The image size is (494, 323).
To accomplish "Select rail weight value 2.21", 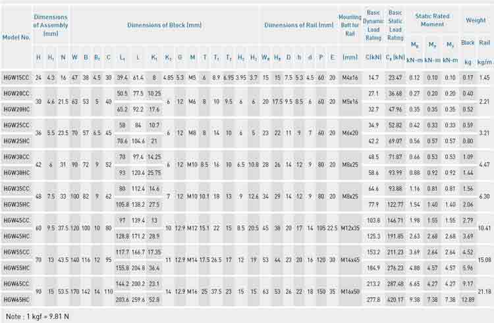I will tap(485, 101).
